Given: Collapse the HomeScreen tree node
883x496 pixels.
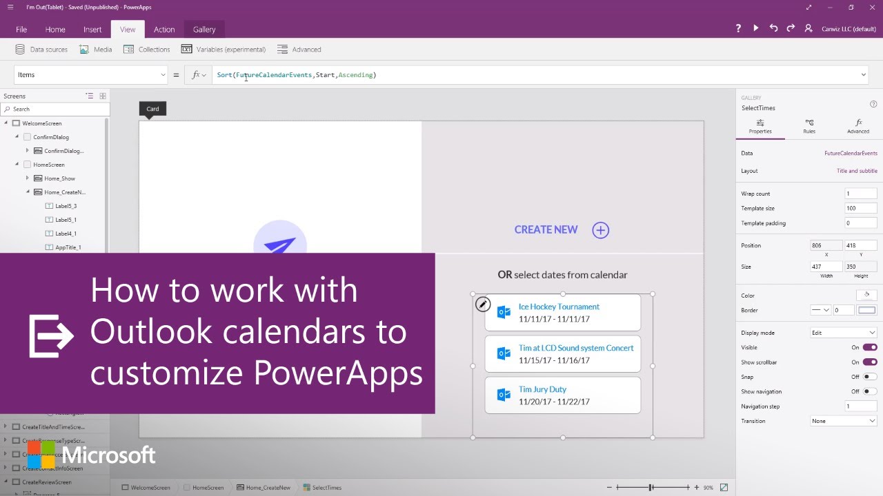Looking at the screenshot, I should point(17,165).
